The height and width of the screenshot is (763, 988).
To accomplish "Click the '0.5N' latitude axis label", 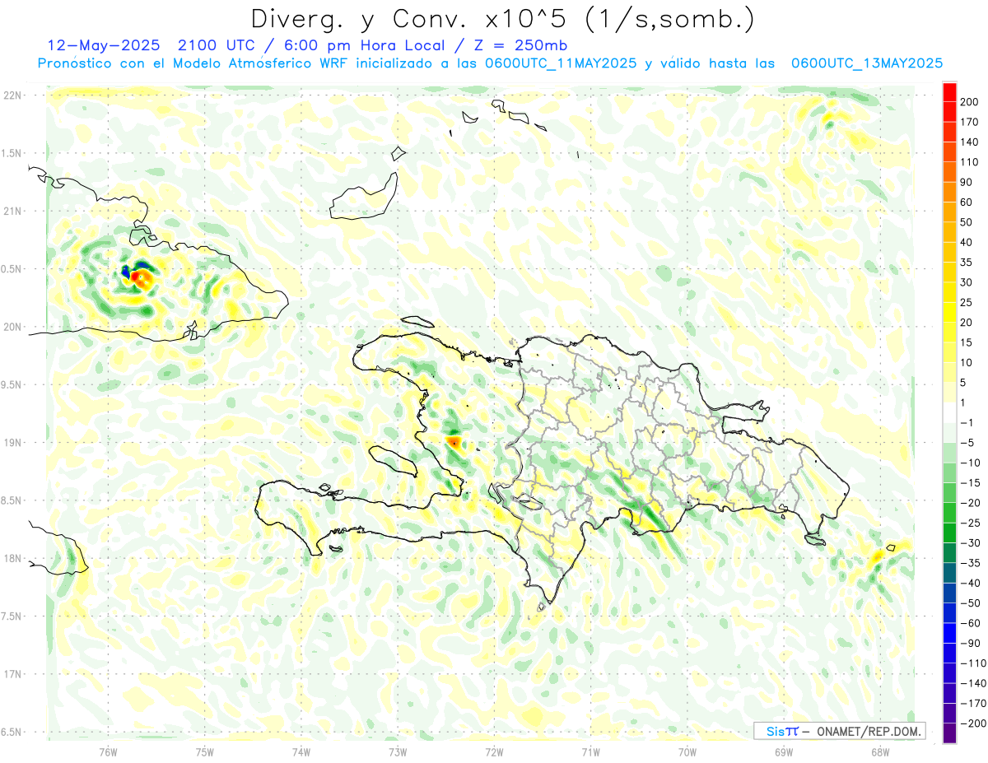I will (12, 269).
